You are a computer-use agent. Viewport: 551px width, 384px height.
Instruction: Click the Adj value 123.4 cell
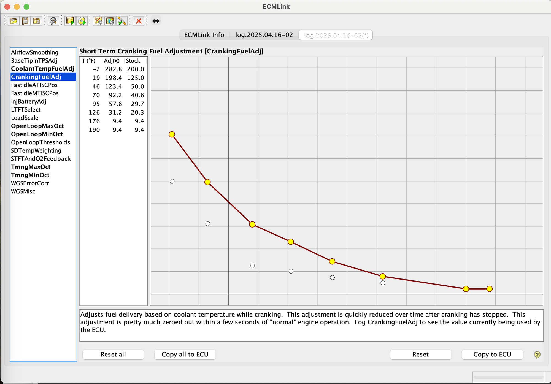pyautogui.click(x=113, y=86)
